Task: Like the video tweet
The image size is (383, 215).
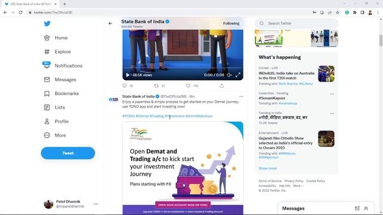Action: tap(188, 86)
